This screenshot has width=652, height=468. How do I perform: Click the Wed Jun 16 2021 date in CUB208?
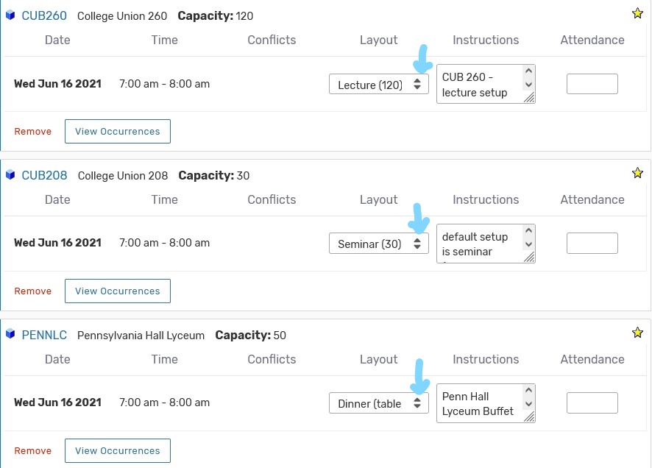pos(58,243)
